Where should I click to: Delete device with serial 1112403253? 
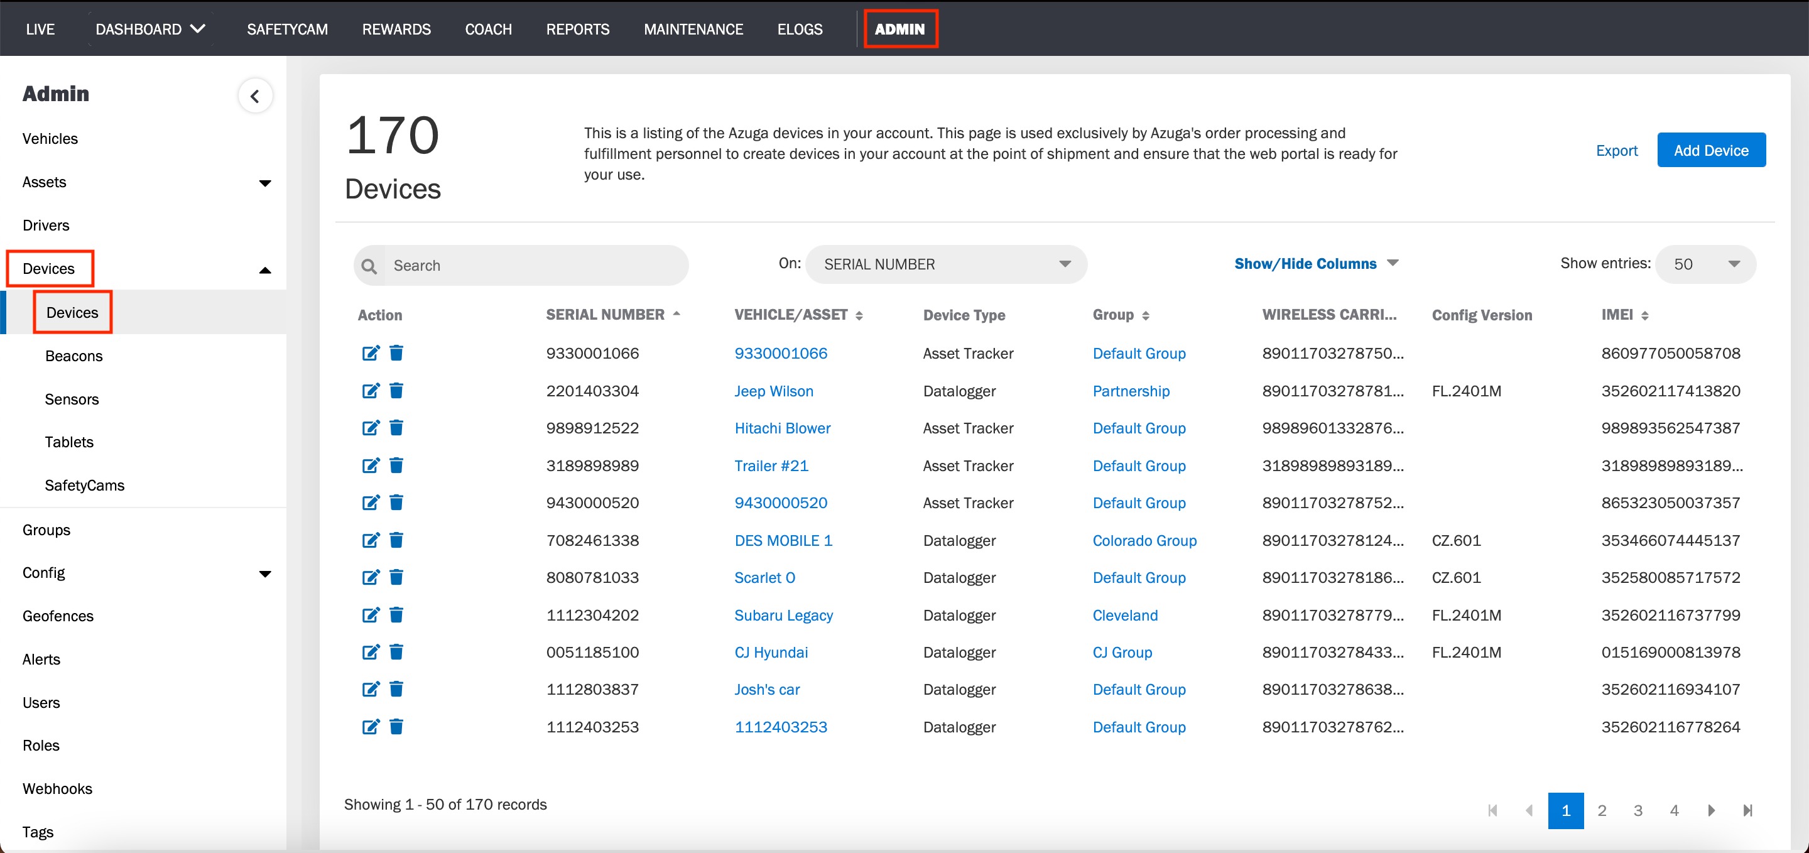point(396,727)
